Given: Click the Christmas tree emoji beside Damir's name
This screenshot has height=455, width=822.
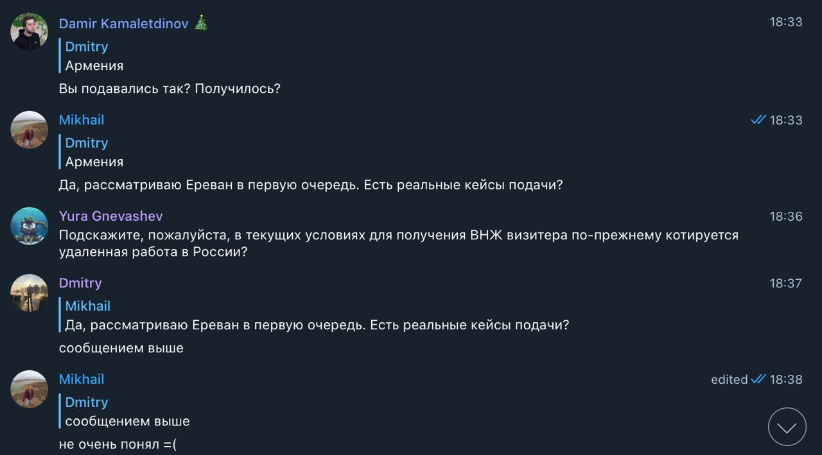Looking at the screenshot, I should pos(201,24).
